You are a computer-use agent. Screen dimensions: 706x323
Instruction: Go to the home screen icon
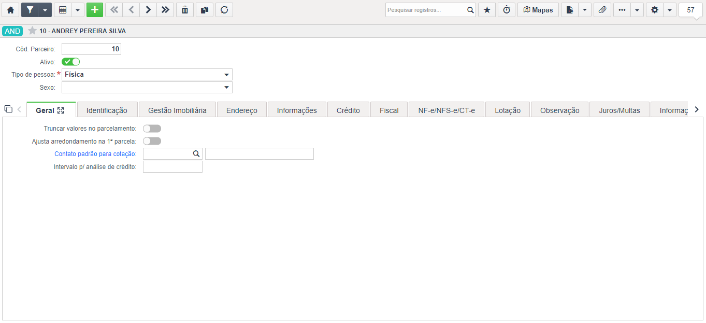[x=10, y=10]
